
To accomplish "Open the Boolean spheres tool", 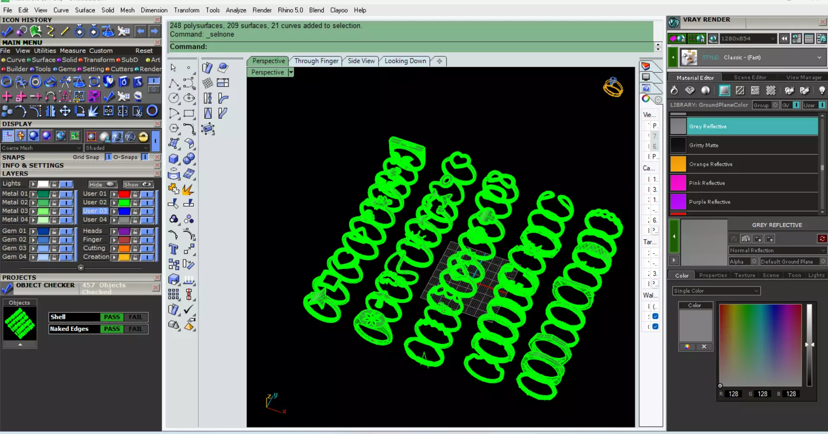I will 189,159.
